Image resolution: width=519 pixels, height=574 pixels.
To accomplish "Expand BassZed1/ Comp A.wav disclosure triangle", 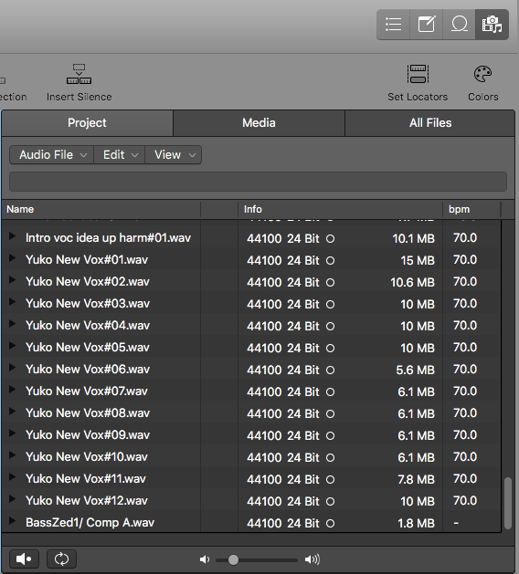I will 12,521.
